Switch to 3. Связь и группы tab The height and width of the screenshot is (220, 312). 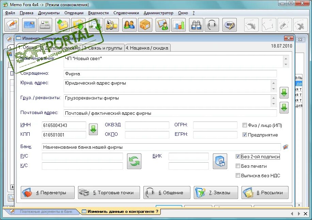103,48
